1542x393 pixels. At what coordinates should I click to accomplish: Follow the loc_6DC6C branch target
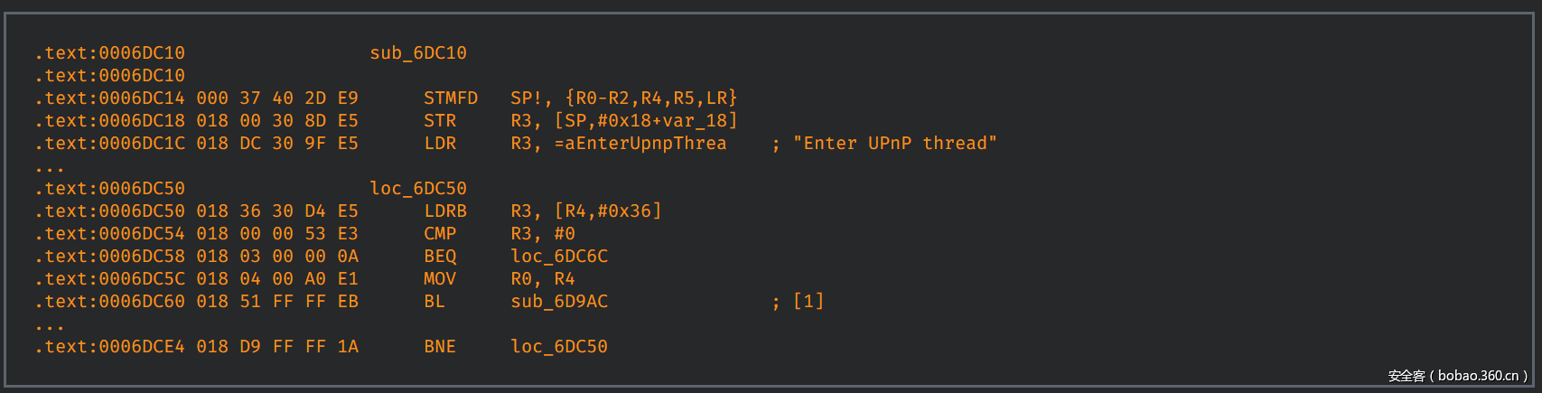click(x=559, y=257)
